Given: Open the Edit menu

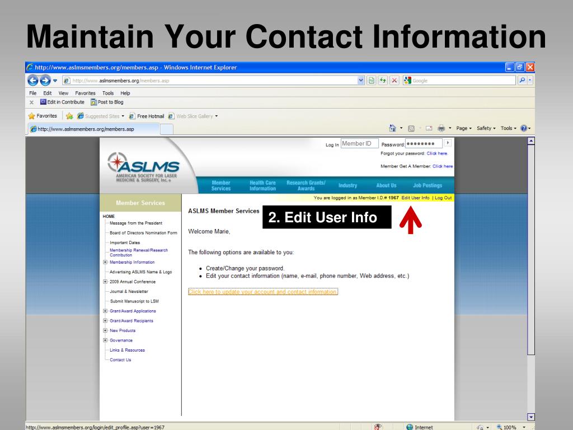Looking at the screenshot, I should point(48,94).
